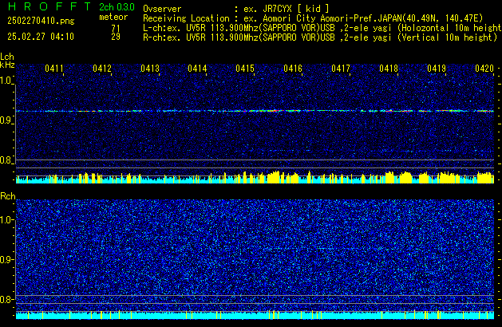Select the 0411 time marker
The image size is (502, 327).
click(54, 69)
